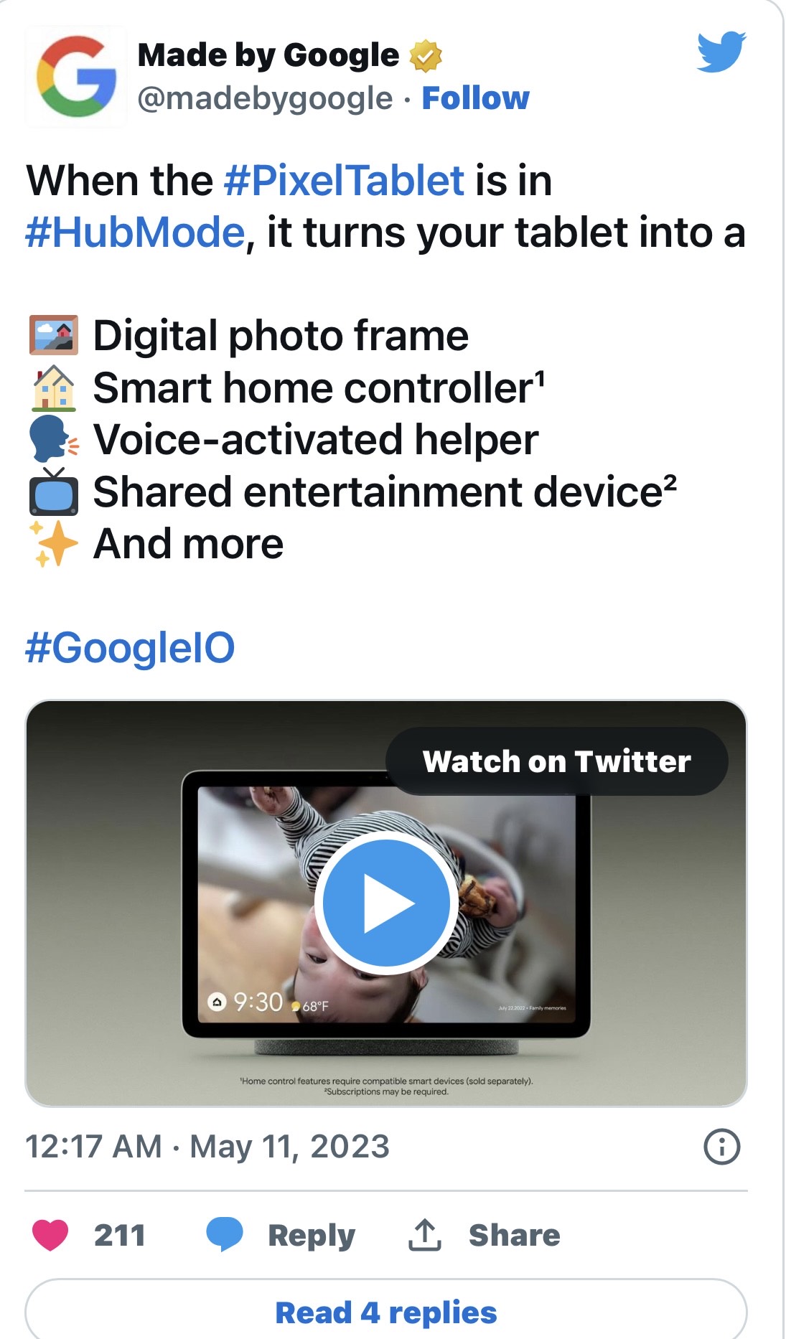Open the #HubMode hashtag
Screen dimensions: 786x1339
coord(135,232)
